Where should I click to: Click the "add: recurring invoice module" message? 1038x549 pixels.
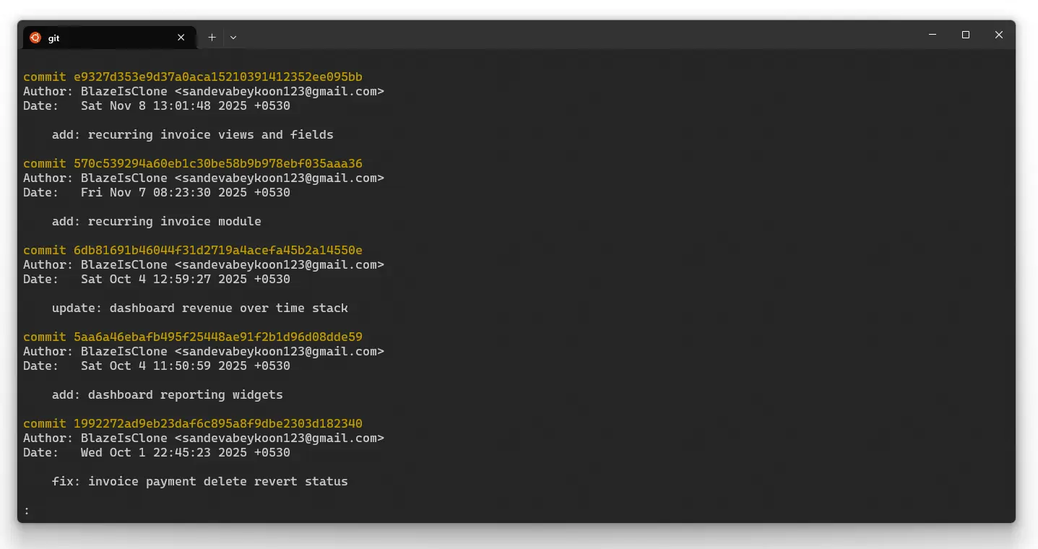tap(156, 222)
